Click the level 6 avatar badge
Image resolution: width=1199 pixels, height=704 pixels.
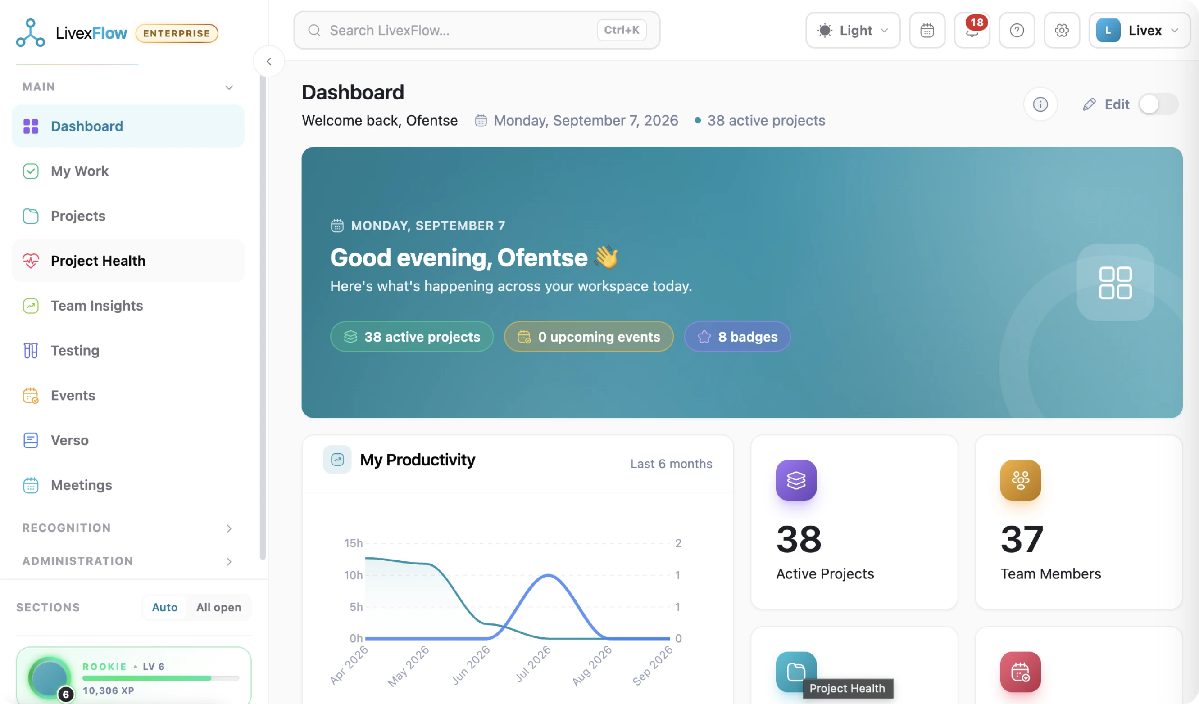pos(66,695)
